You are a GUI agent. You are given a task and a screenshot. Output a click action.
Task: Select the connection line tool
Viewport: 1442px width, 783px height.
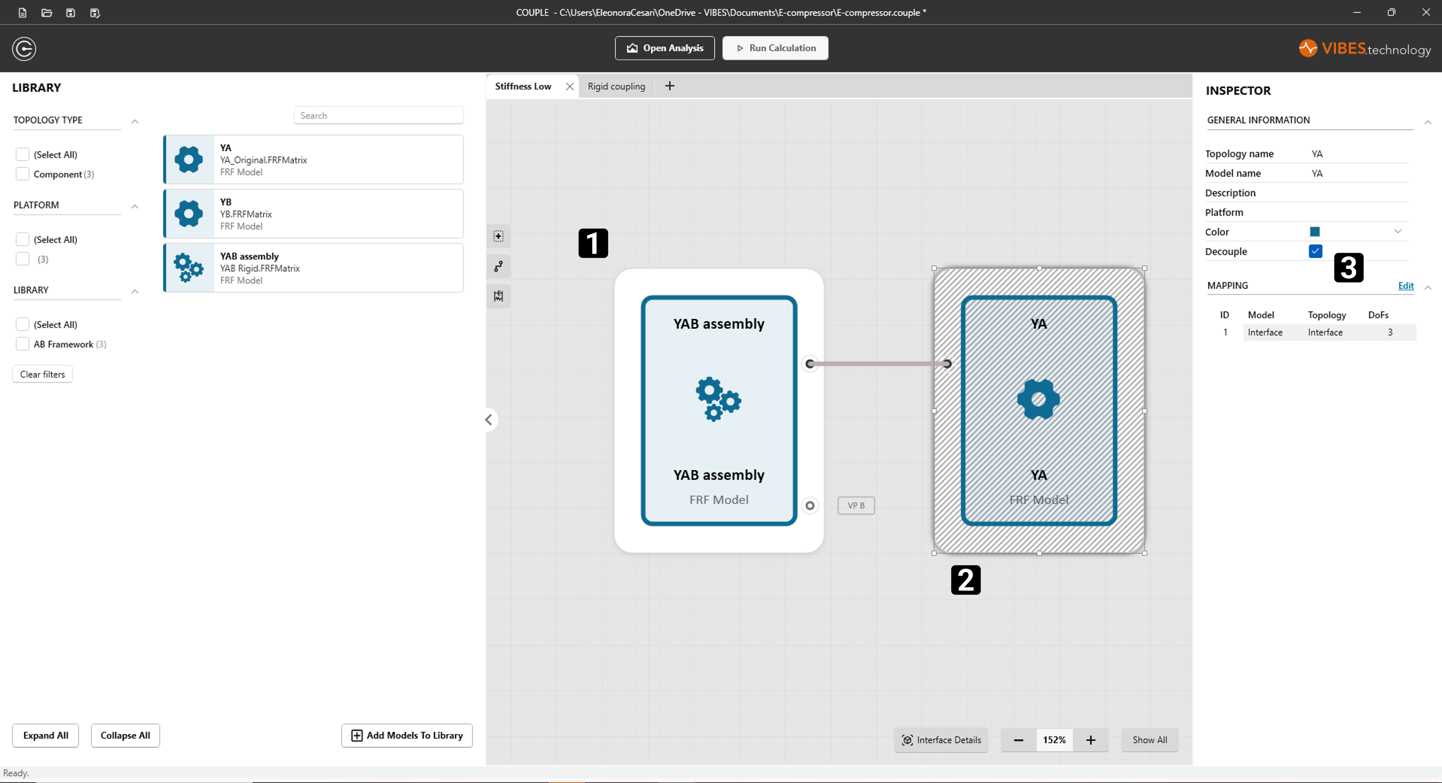[x=498, y=266]
